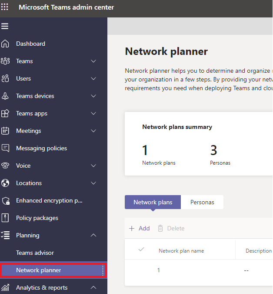Switch to the Personas tab
The image size is (273, 294).
click(202, 202)
